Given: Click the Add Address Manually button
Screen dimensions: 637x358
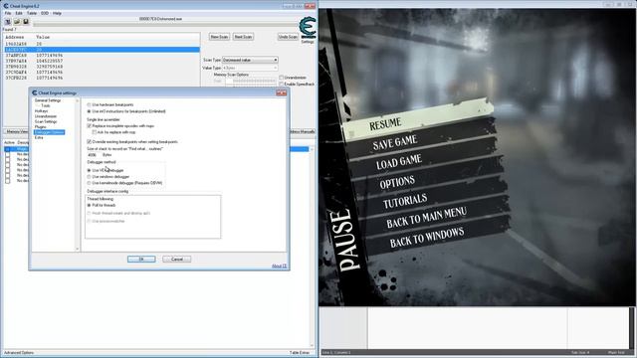Looking at the screenshot, I should point(303,131).
